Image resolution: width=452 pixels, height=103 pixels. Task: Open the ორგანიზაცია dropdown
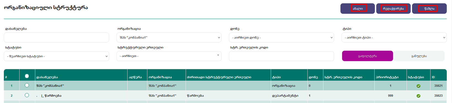(x=169, y=37)
